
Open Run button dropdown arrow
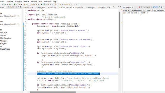coord(12,4)
